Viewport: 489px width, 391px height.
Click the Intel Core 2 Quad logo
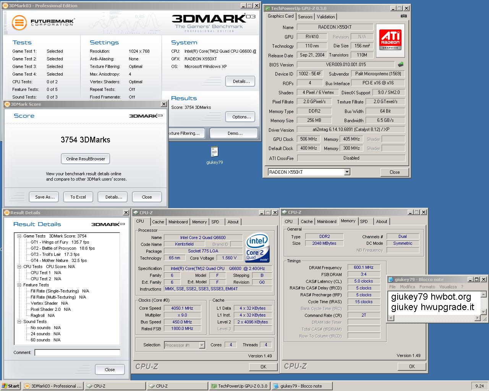[257, 248]
